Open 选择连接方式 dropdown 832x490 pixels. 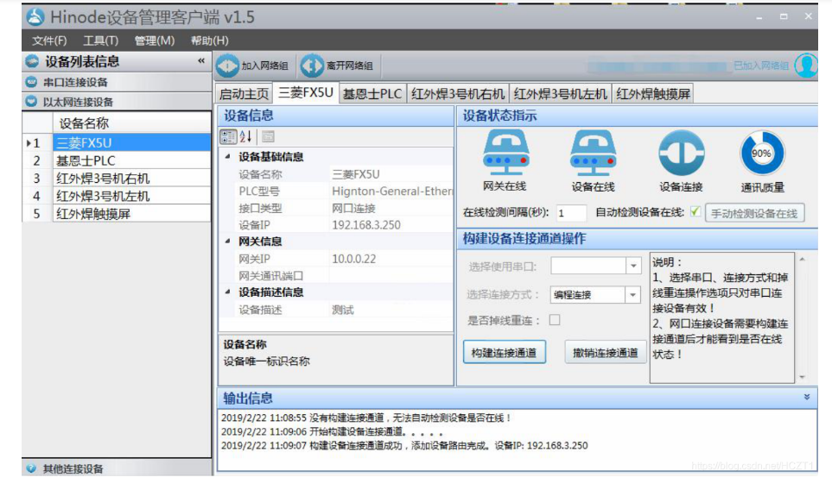[633, 295]
